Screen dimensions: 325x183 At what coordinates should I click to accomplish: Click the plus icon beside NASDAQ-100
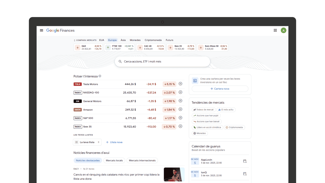(180, 92)
